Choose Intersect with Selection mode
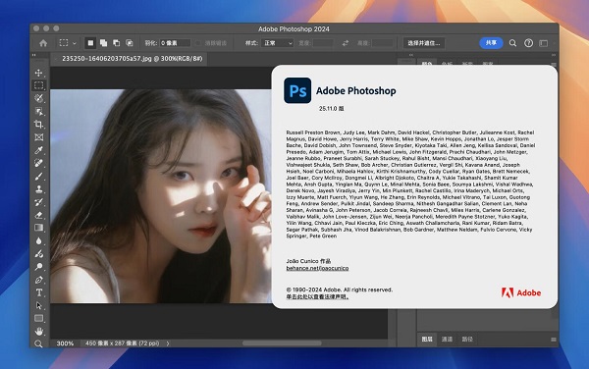589x369 pixels. [x=130, y=43]
